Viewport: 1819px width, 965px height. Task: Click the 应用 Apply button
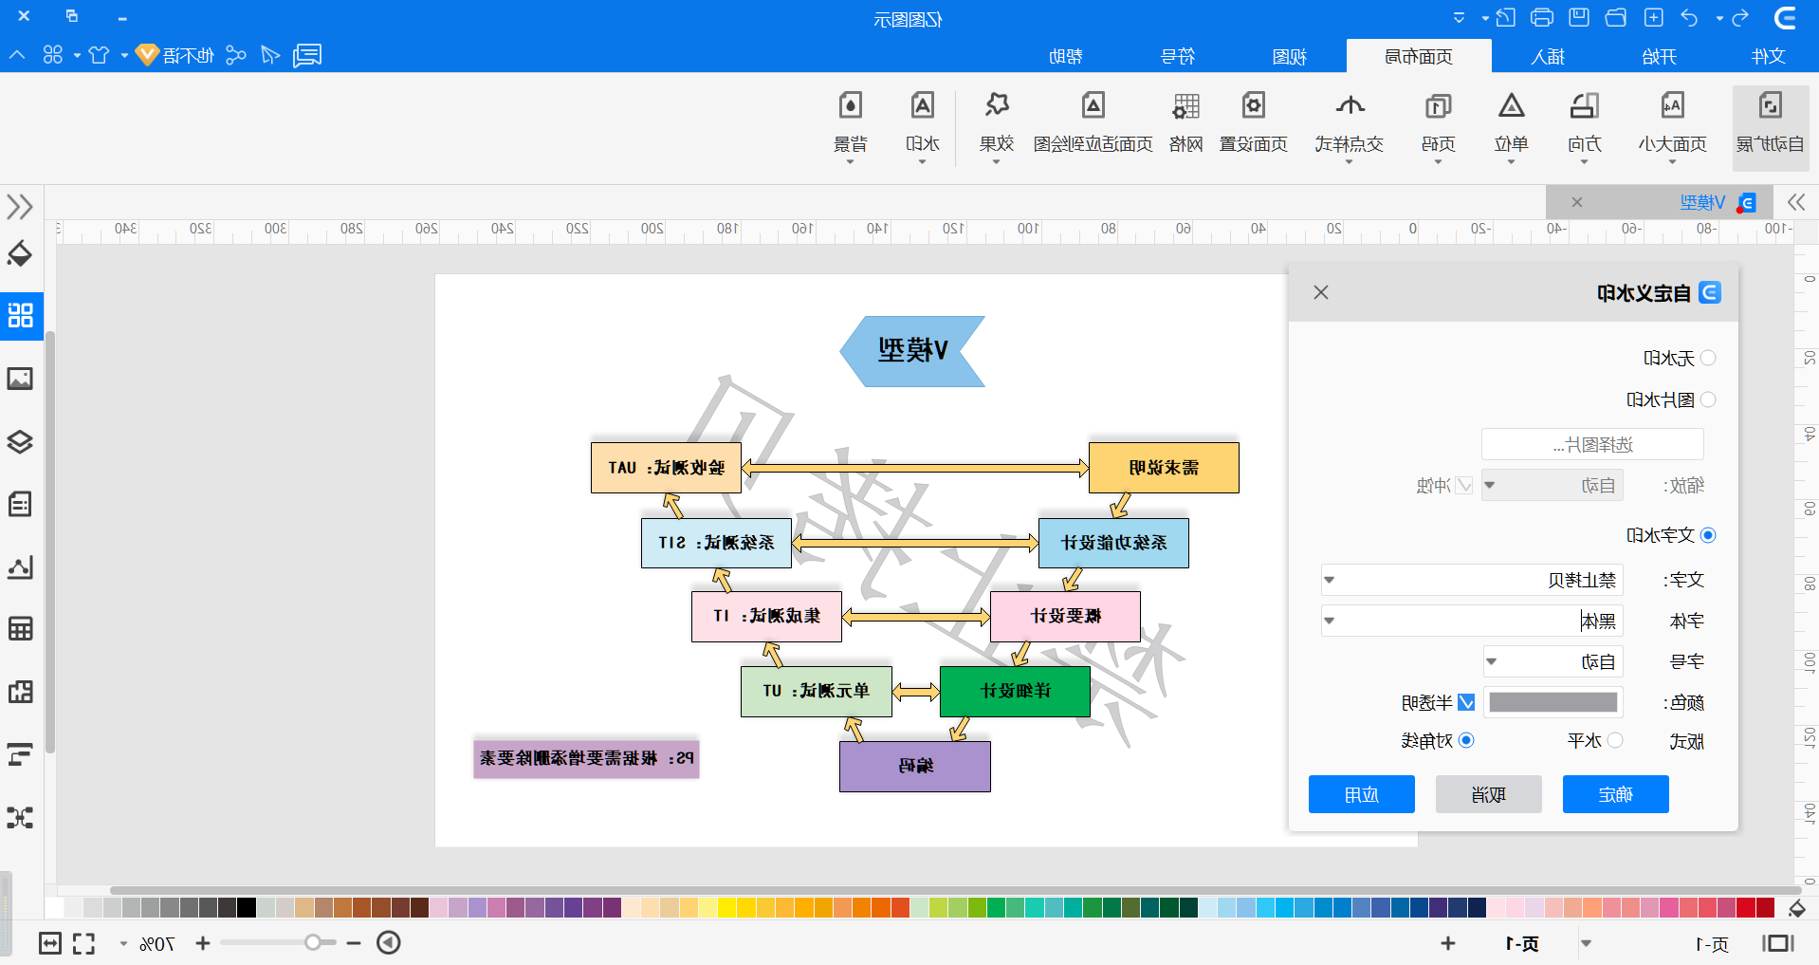(1361, 794)
